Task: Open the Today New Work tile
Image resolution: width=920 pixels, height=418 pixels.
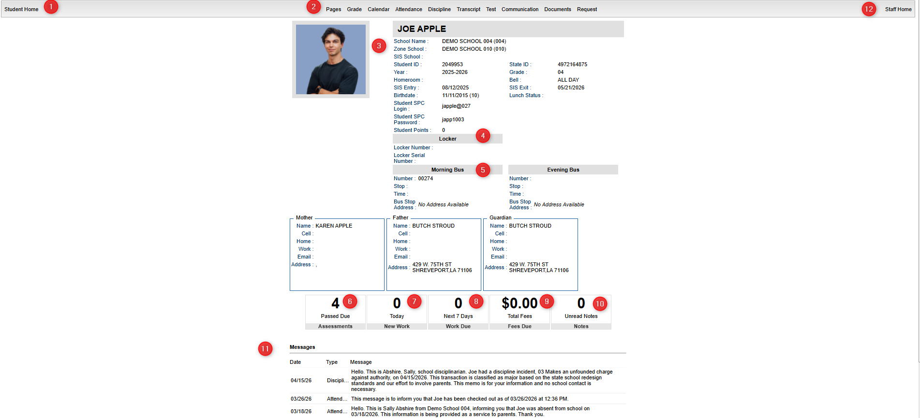Action: [397, 312]
